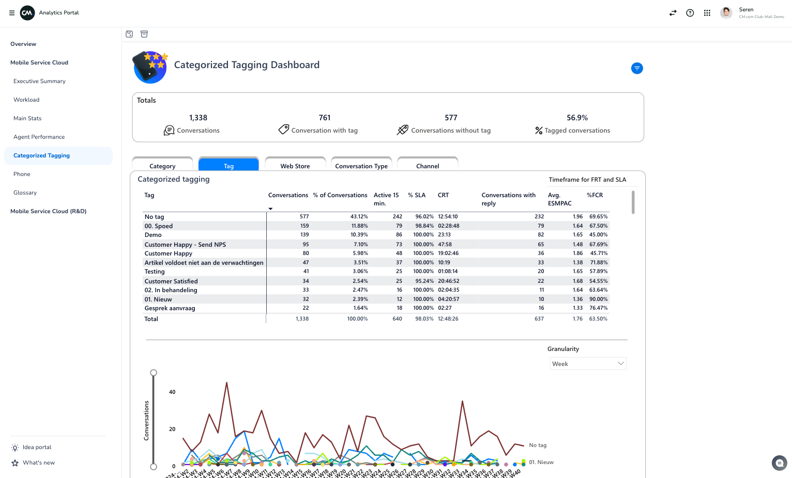Open Agent Performance in sidebar
This screenshot has width=792, height=478.
click(x=39, y=137)
